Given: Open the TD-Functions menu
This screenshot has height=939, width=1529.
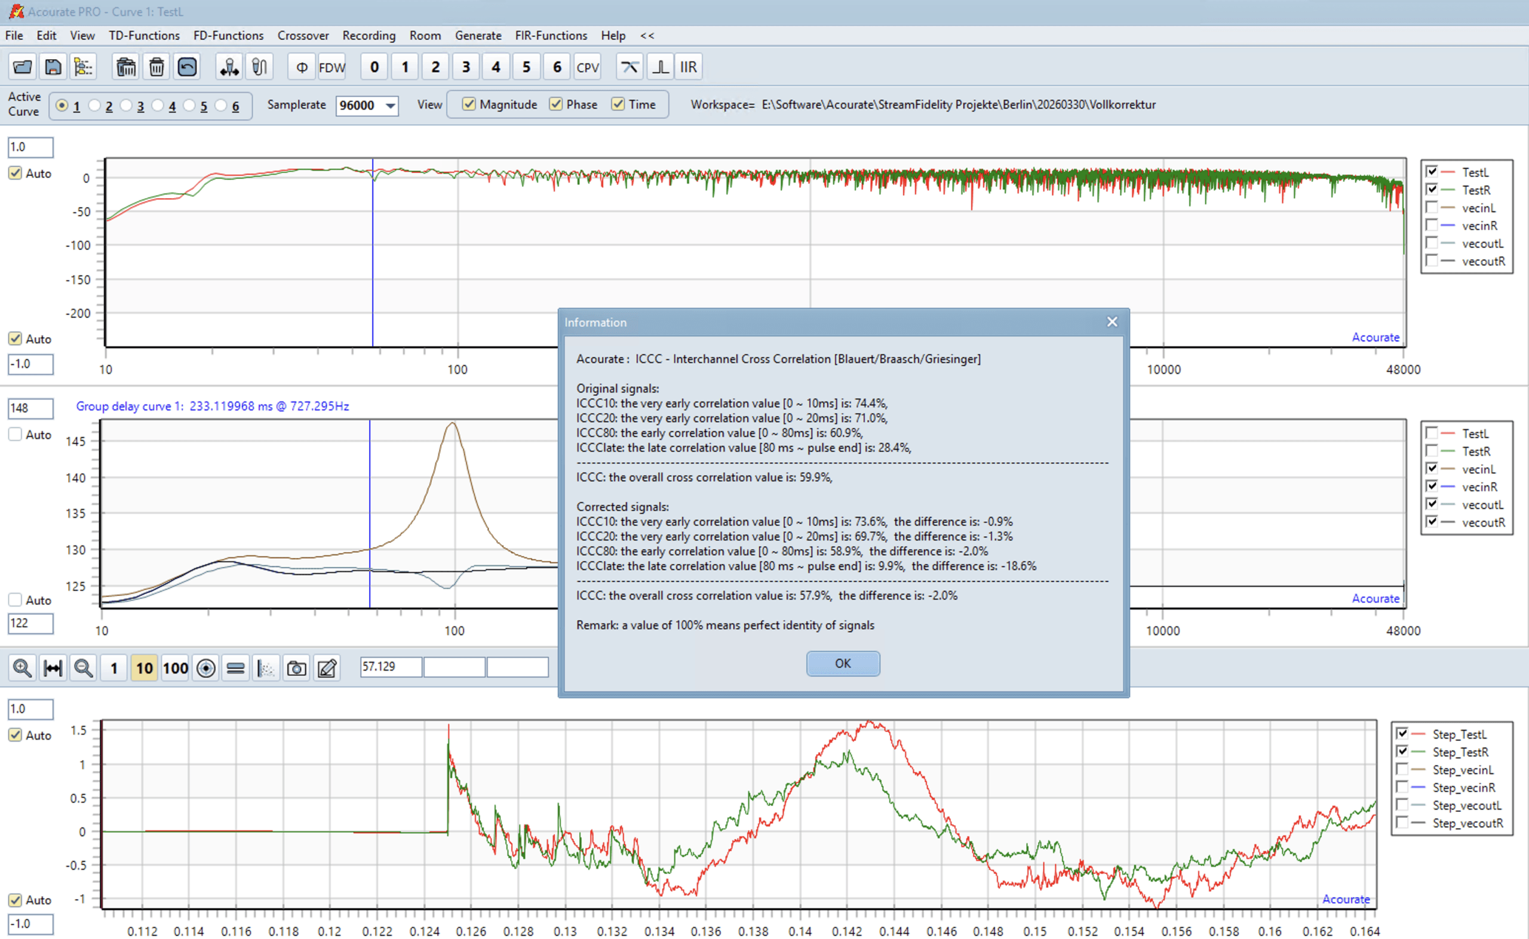Looking at the screenshot, I should 144,35.
